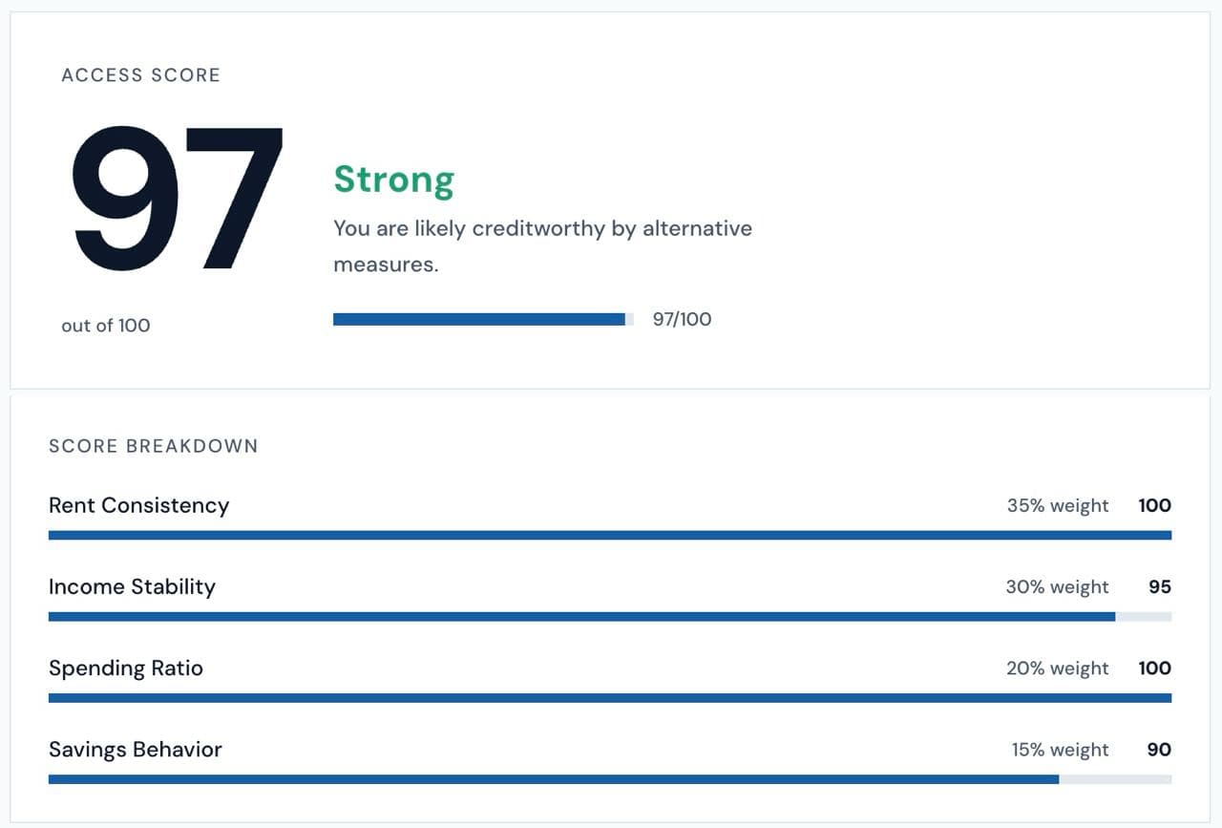Click the Rent Consistency progress bar
The height and width of the screenshot is (828, 1222).
610,535
